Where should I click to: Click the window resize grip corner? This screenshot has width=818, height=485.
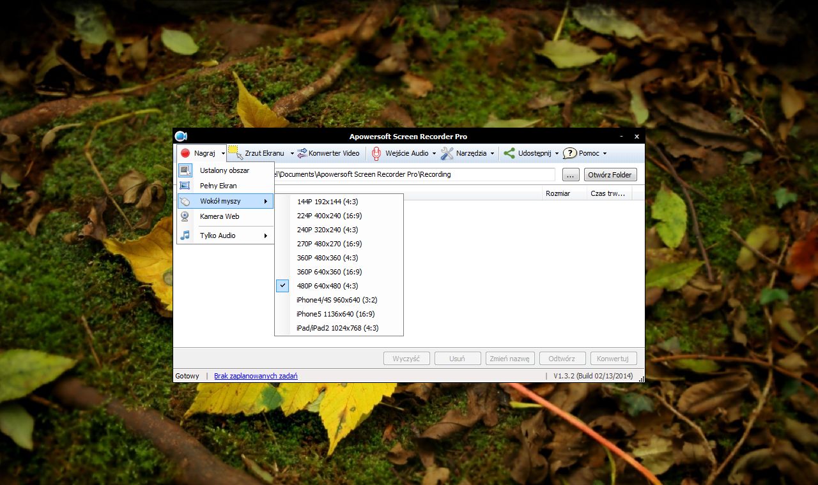pos(641,379)
